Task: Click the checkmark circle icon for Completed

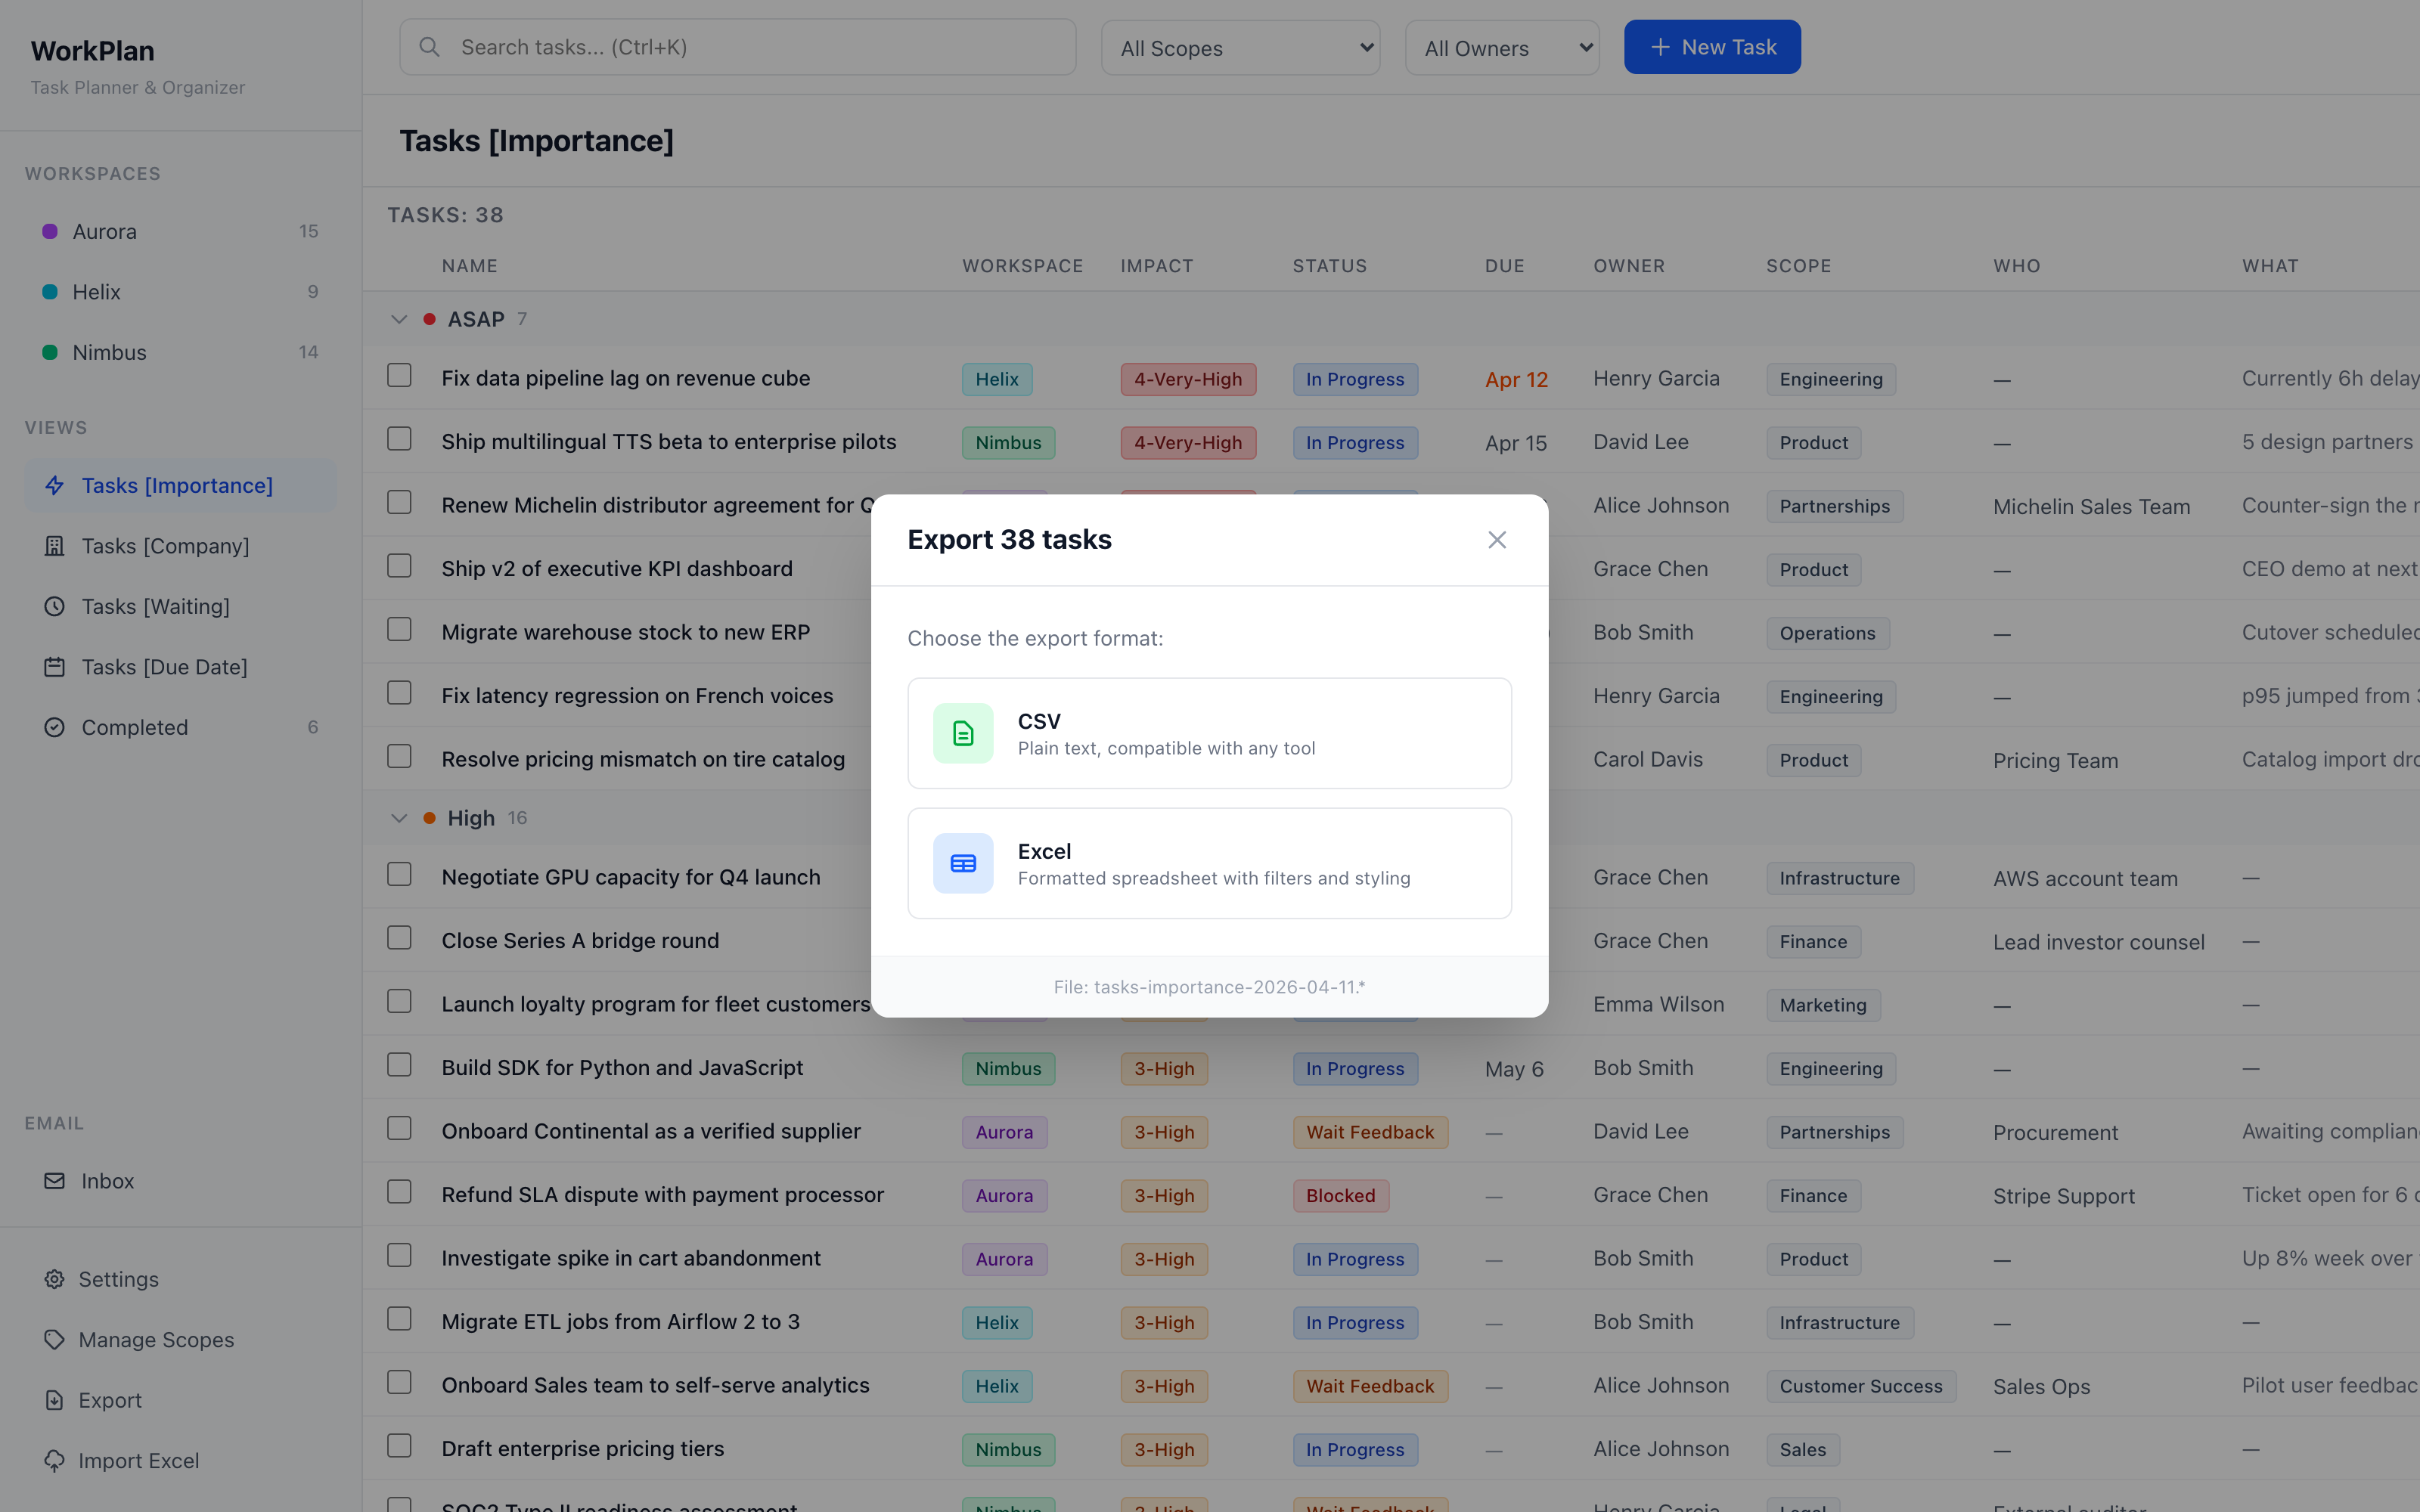Action: tap(55, 727)
